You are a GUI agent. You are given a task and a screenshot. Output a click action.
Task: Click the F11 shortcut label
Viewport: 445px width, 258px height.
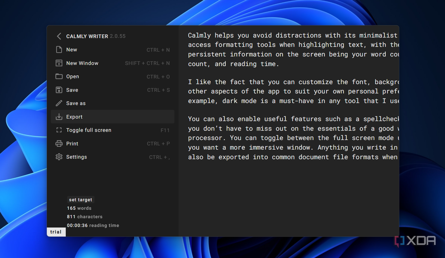(165, 130)
